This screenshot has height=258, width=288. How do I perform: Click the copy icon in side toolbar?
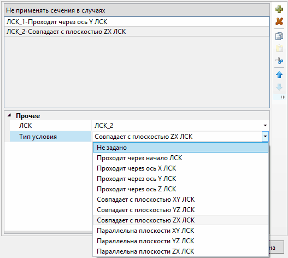pyautogui.click(x=279, y=36)
